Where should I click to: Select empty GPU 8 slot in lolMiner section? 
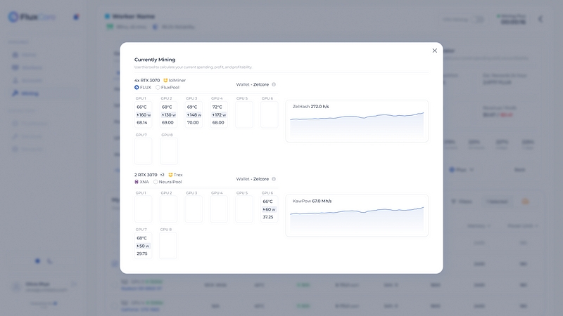click(x=169, y=151)
